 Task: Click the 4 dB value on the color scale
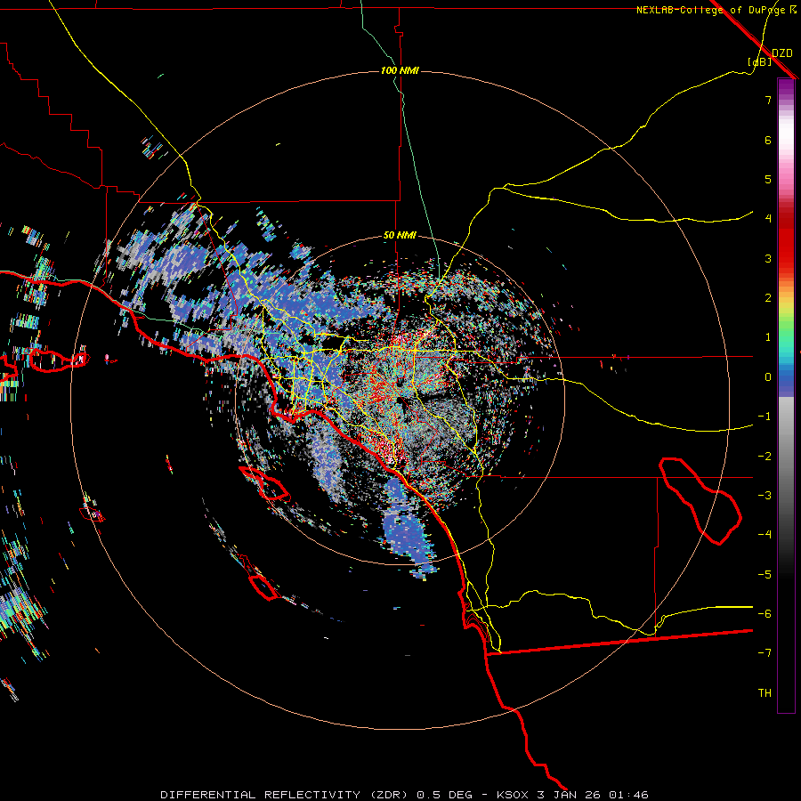click(768, 219)
